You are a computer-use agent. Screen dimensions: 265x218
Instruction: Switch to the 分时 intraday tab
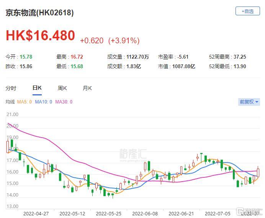tap(11, 88)
